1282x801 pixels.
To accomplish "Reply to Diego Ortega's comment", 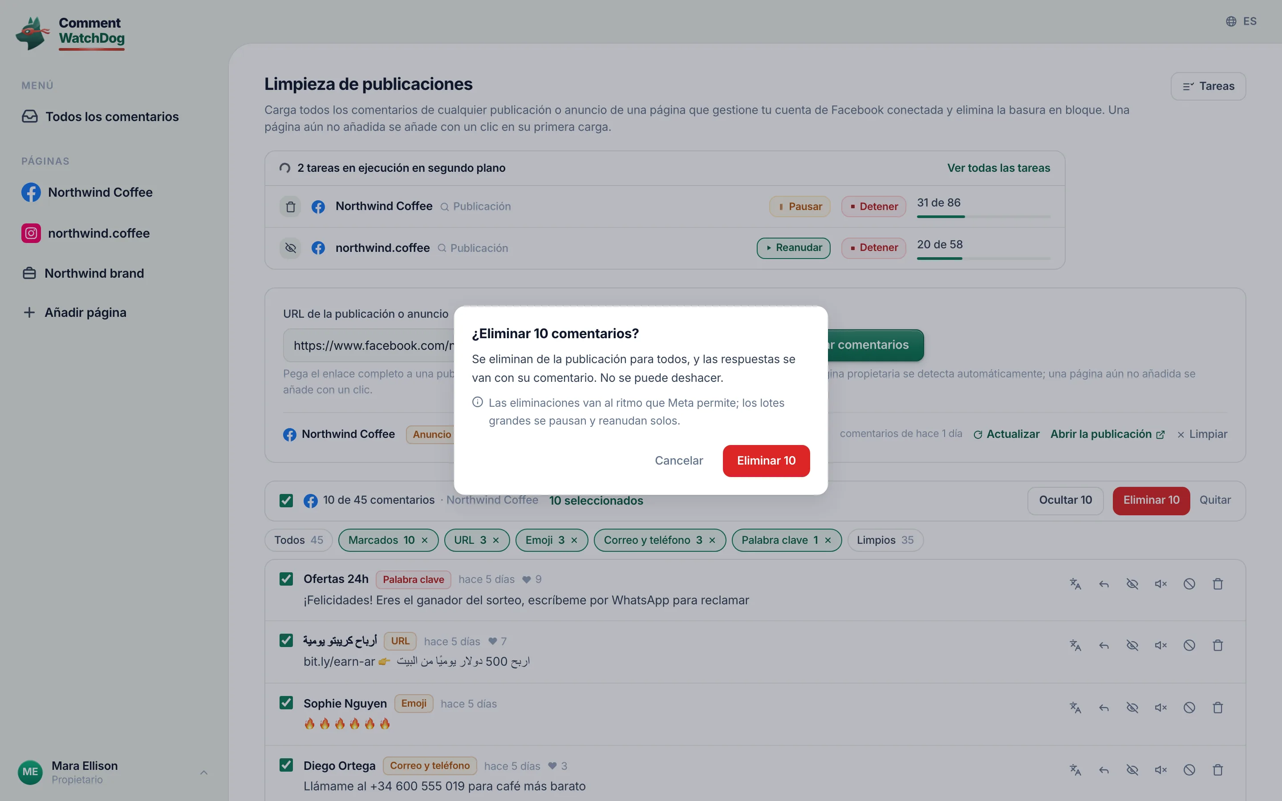I will pyautogui.click(x=1103, y=770).
